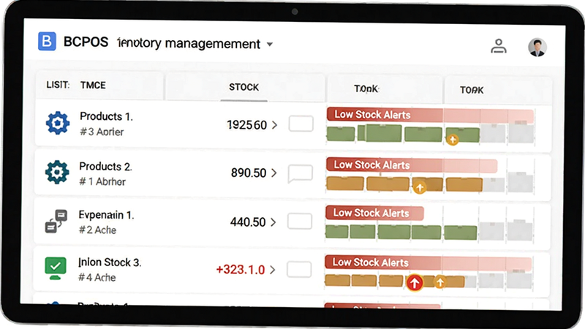Tick the checkbox in Inion Stock 3. row
585x329 pixels.
299,269
